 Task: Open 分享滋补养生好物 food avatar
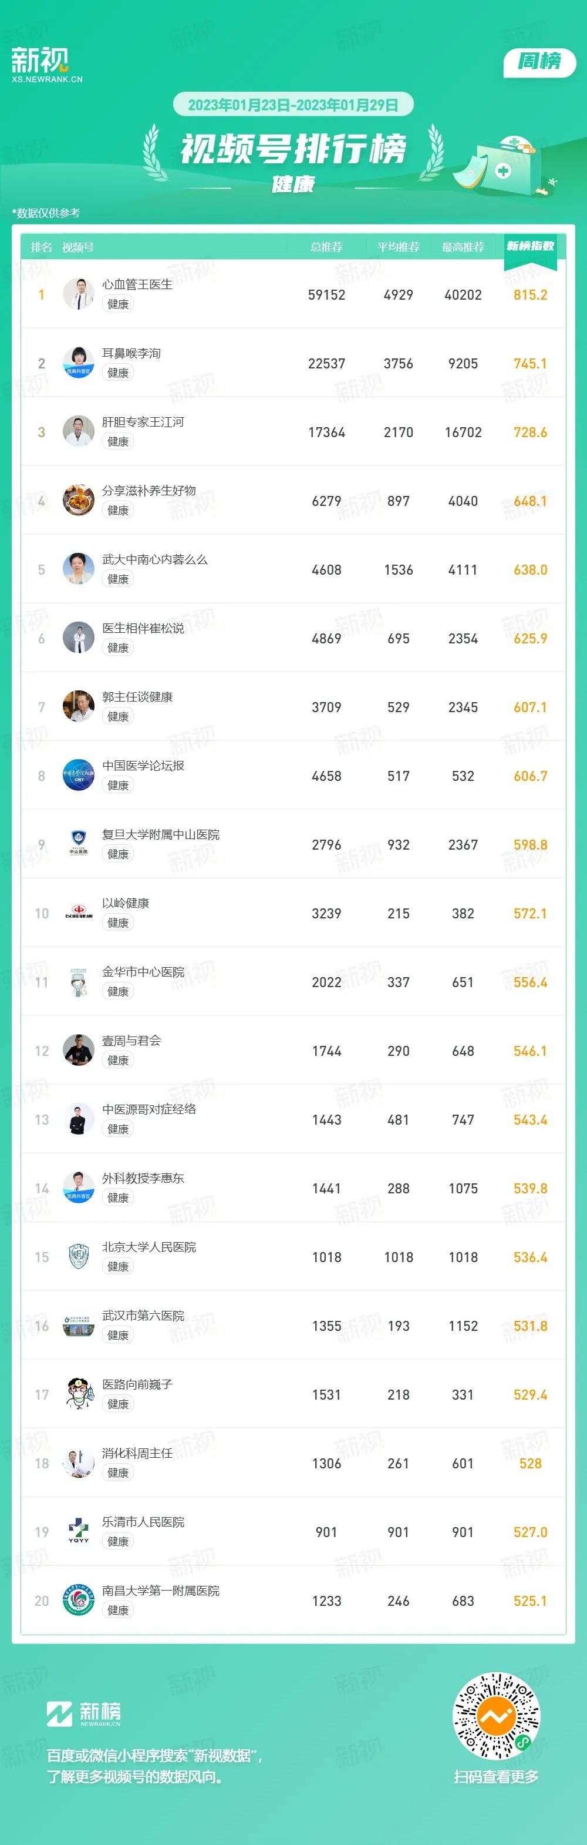pos(79,501)
